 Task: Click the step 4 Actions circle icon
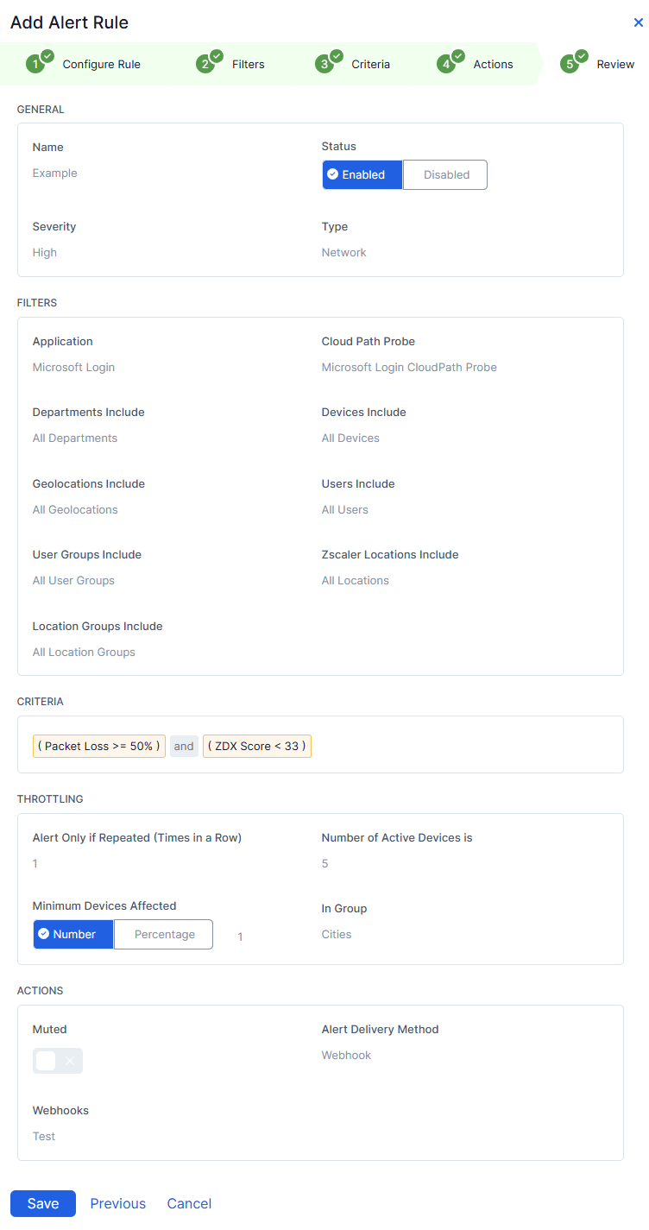click(446, 64)
